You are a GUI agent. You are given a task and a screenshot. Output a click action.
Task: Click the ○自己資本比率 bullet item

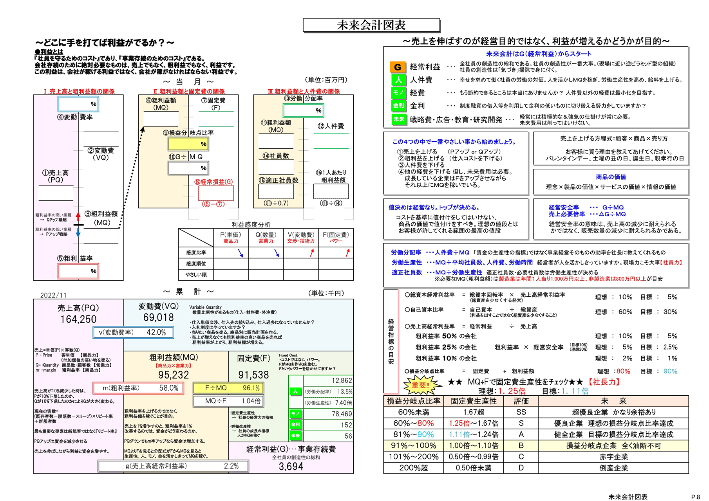click(424, 310)
